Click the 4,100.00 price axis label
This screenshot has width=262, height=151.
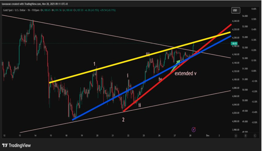point(236,80)
